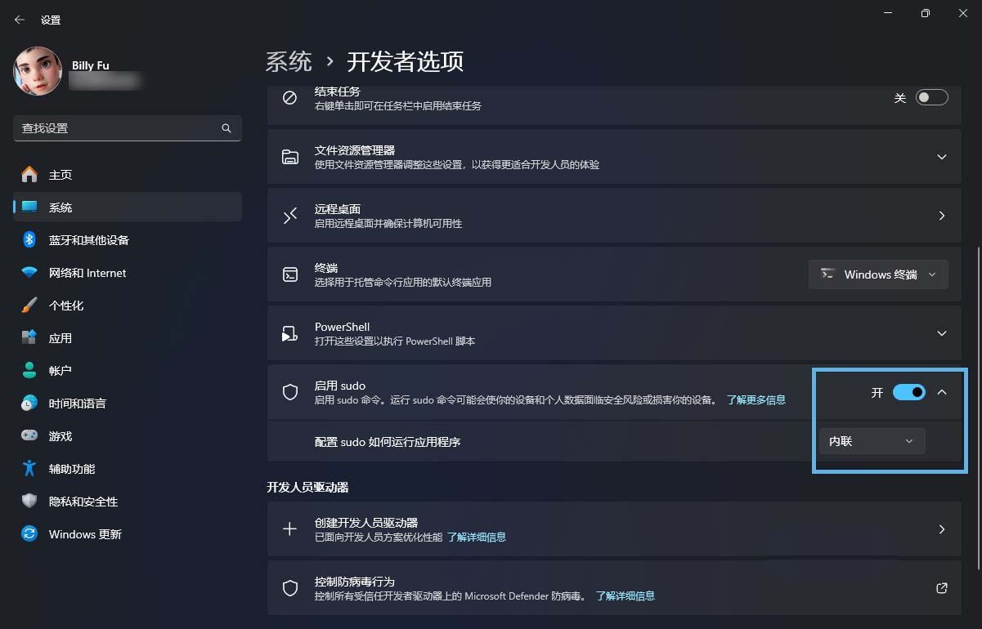Image resolution: width=982 pixels, height=629 pixels.
Task: Select 主页 from the navigation menu
Action: click(61, 174)
